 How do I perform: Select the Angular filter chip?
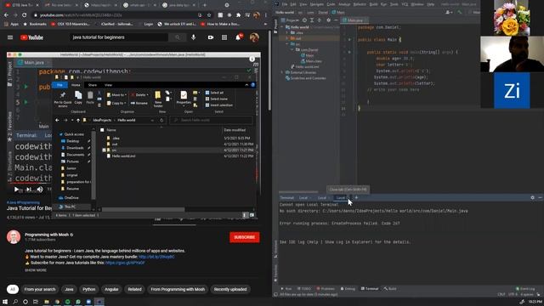tap(111, 289)
